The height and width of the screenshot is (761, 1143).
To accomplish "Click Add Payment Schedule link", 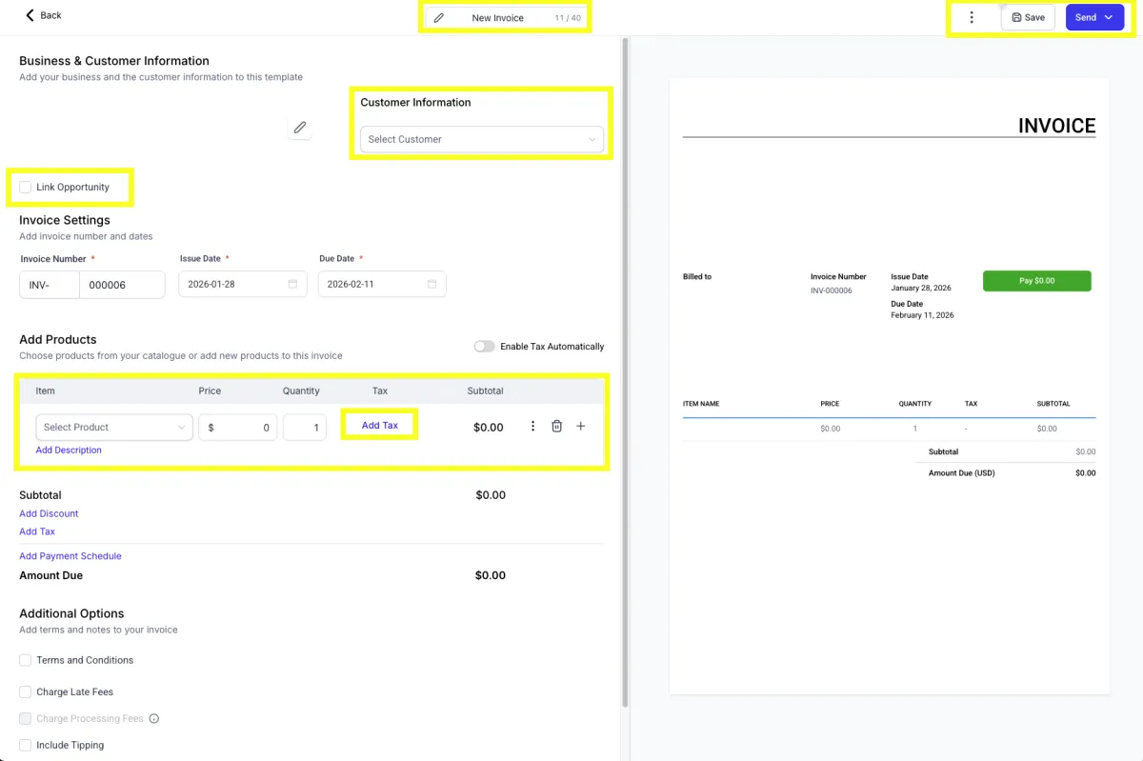I will (x=70, y=556).
